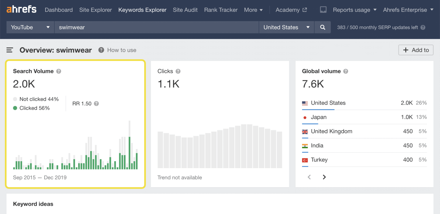440x214 pixels.
Task: Click the monthly SERP updates help icon
Action: 423,27
